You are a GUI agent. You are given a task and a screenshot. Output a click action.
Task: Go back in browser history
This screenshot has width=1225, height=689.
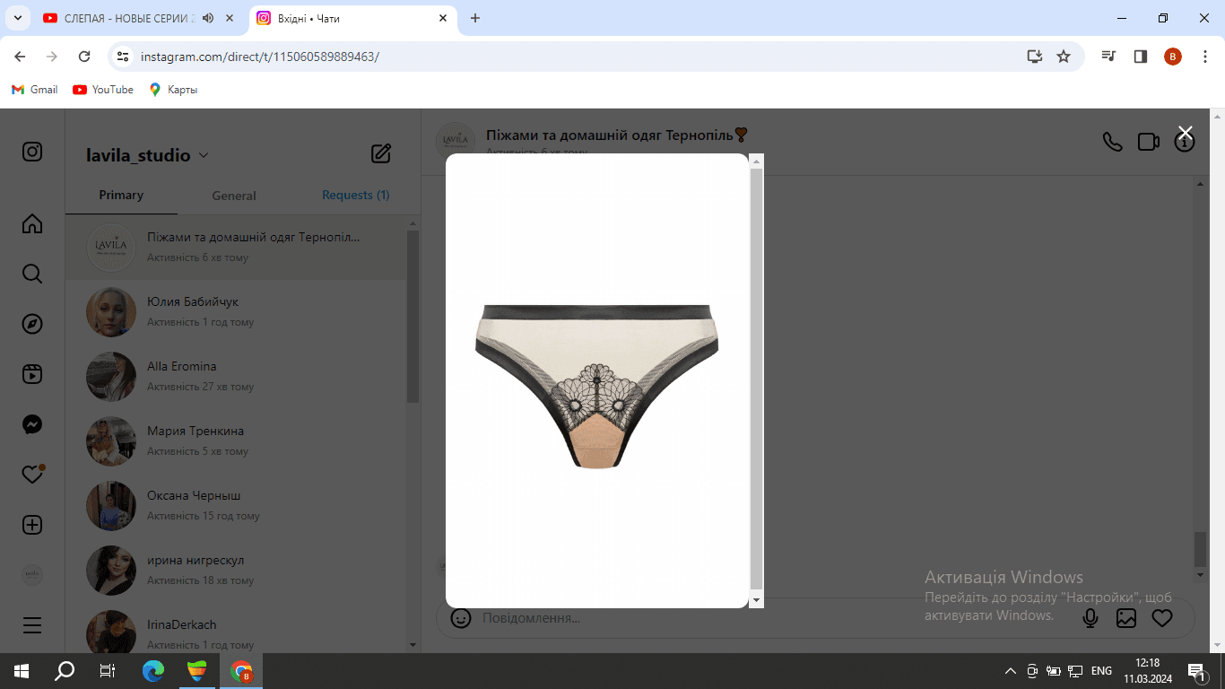(21, 57)
